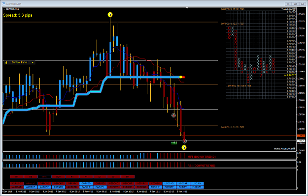This screenshot has height=196, width=308.
Task: Select the W1 timeframe button
Action: (114, 177)
